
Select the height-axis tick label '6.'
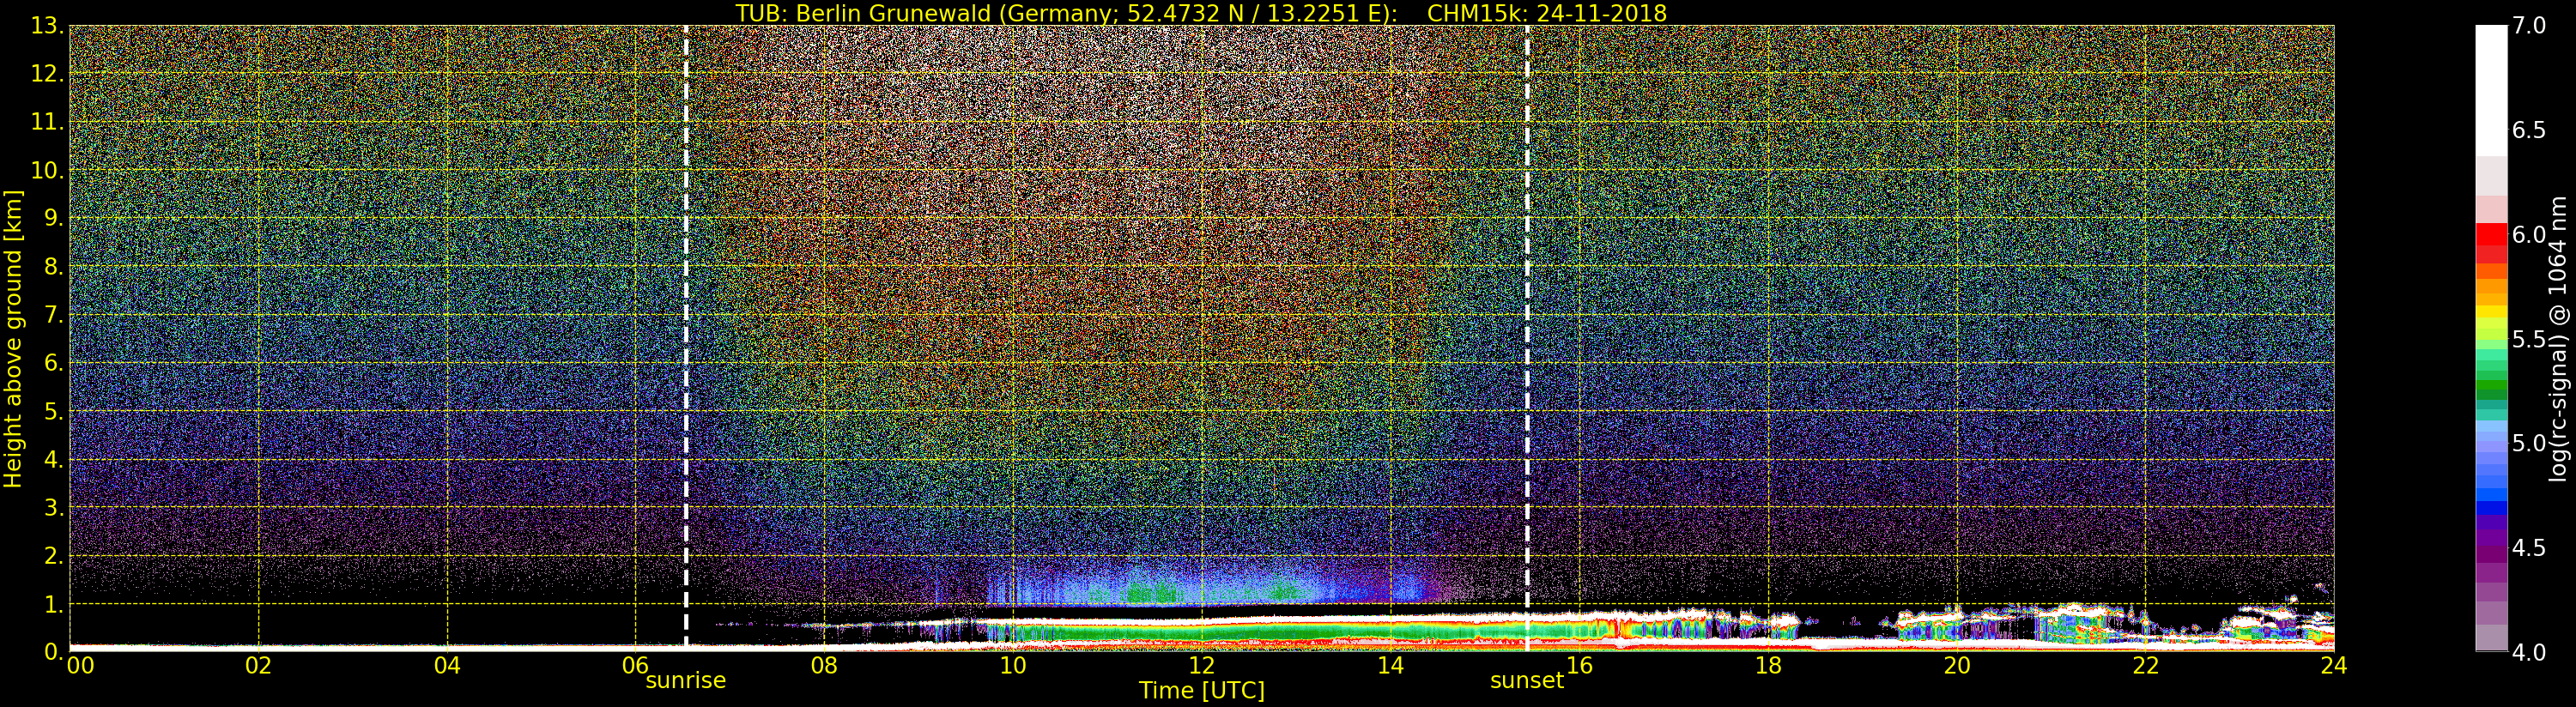(x=54, y=364)
